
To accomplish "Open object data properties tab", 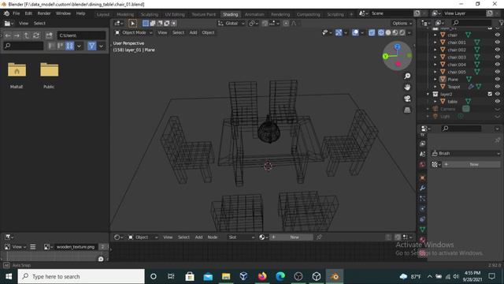I will [422, 230].
